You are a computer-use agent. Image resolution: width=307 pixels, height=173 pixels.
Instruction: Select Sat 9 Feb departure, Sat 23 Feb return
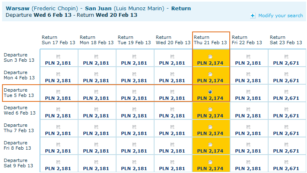286,162
